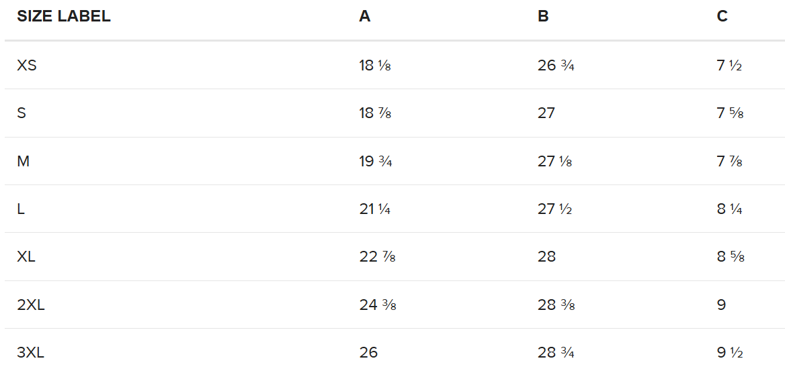
Task: Click the 28 ¾ value for 3XL
Action: (556, 352)
